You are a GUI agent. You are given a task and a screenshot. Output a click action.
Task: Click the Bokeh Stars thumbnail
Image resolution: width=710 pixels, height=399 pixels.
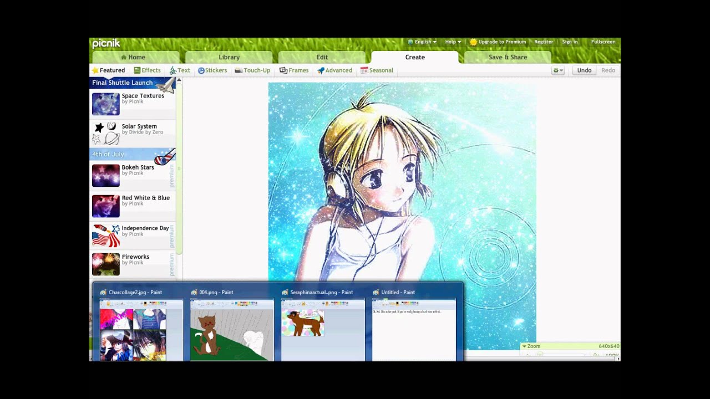click(105, 175)
